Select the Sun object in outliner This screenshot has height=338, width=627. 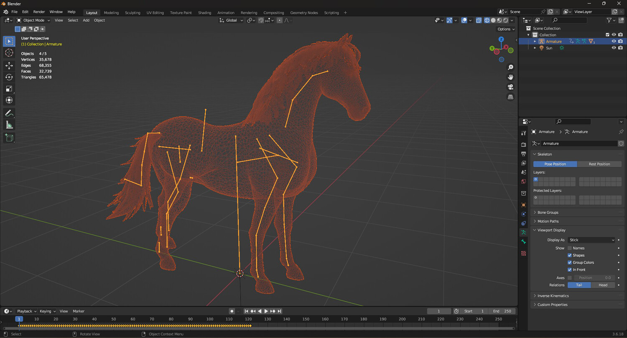click(549, 48)
